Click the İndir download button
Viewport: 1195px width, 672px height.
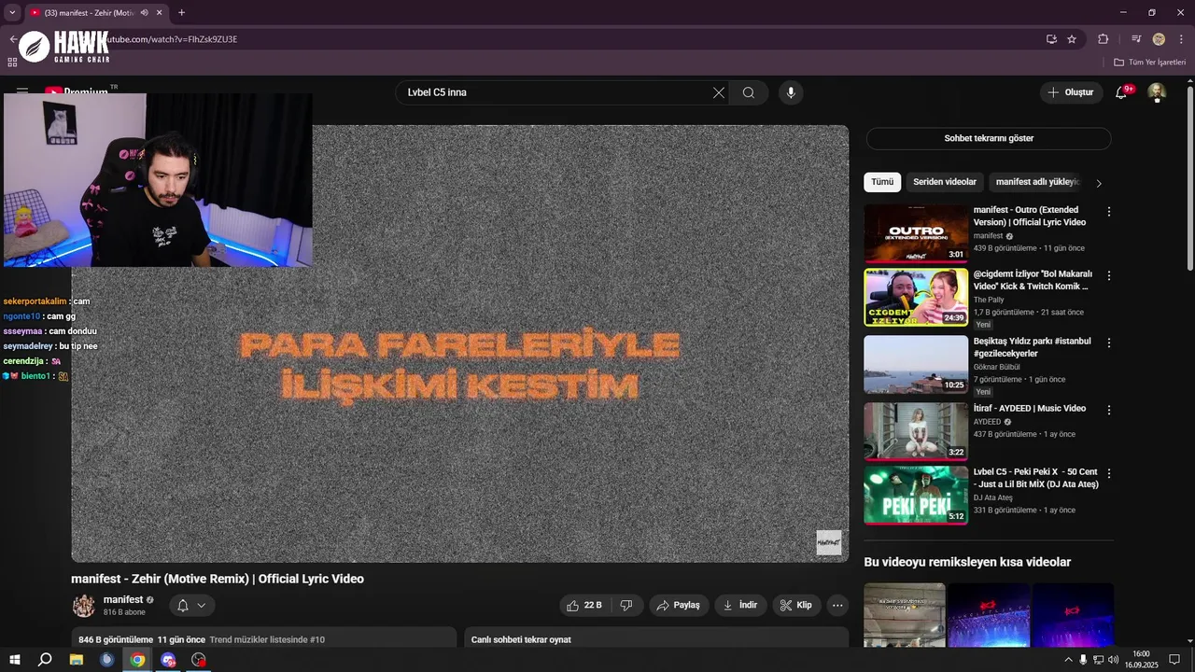pos(741,605)
